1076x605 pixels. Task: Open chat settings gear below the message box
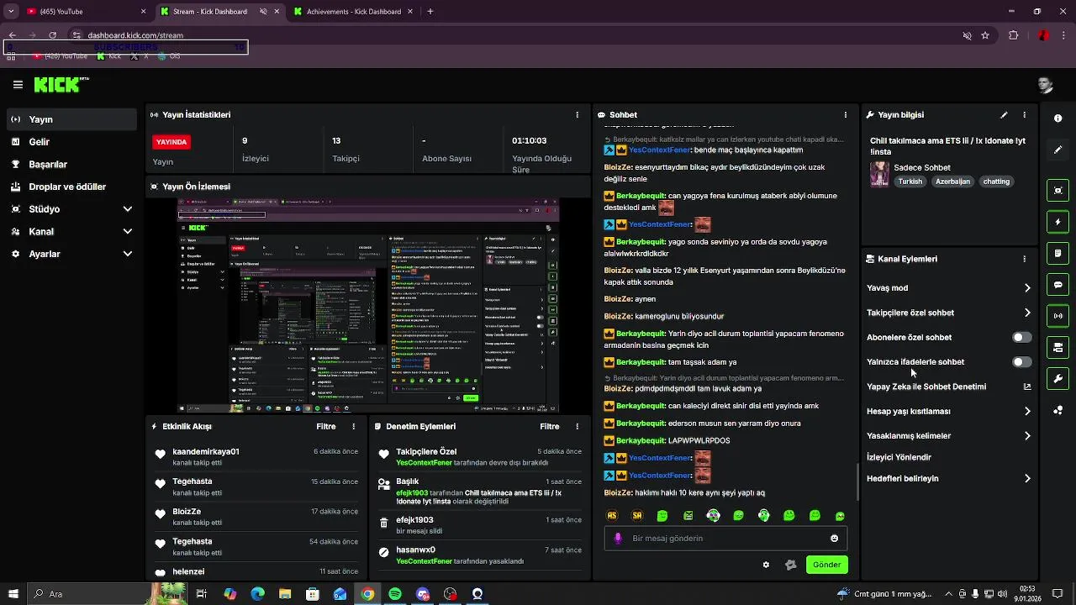(766, 565)
